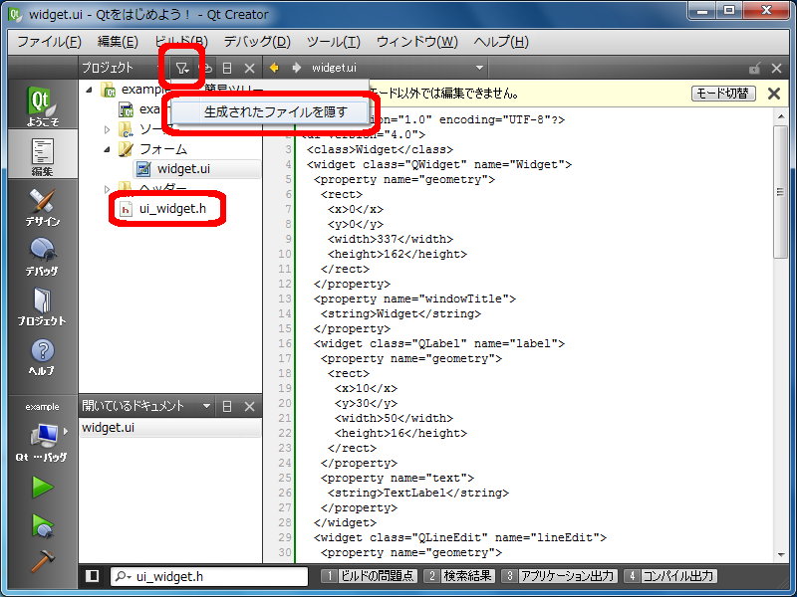Open the ようこそ (Welcome) mode
Image resolution: width=797 pixels, height=597 pixels.
[x=40, y=106]
